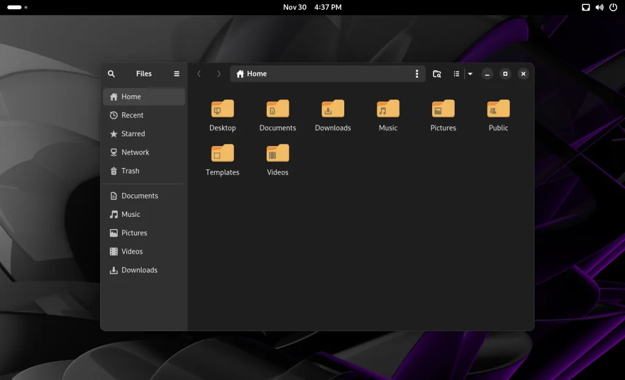Select the Public folder

tap(498, 109)
